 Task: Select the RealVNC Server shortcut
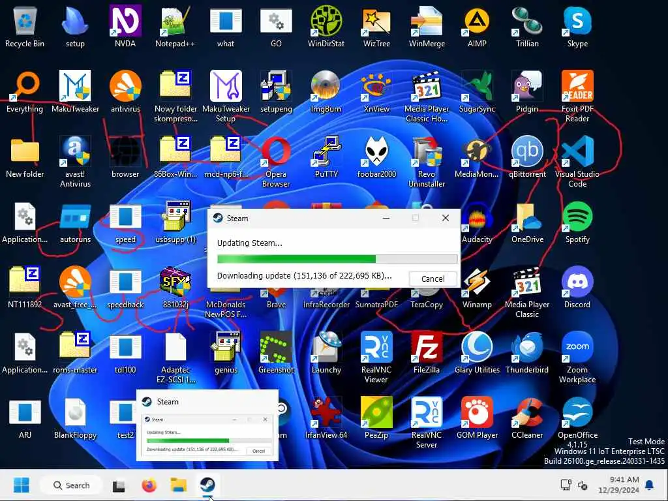click(427, 423)
